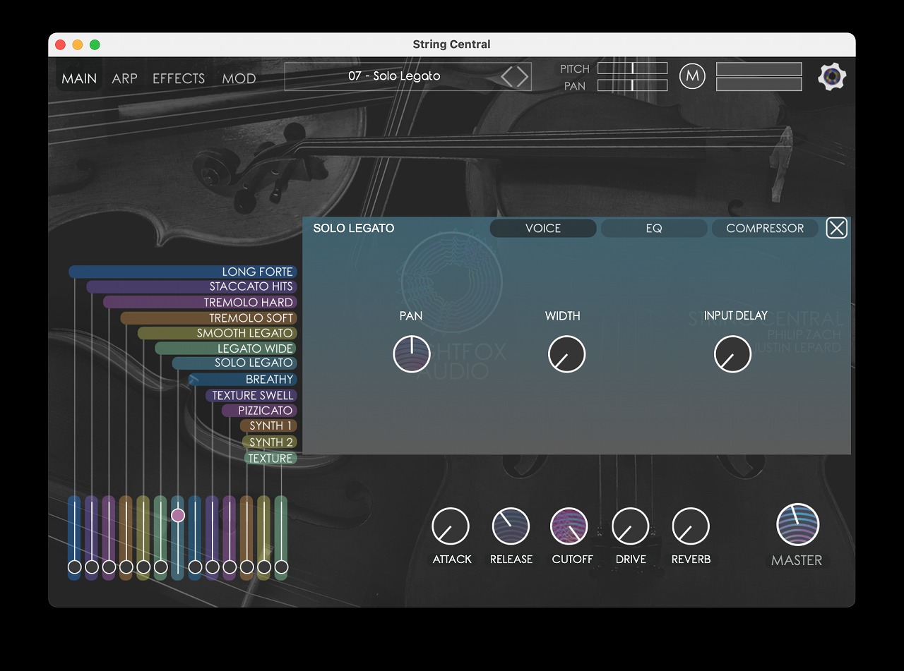
Task: Click the Cutoff knob
Action: pos(569,526)
